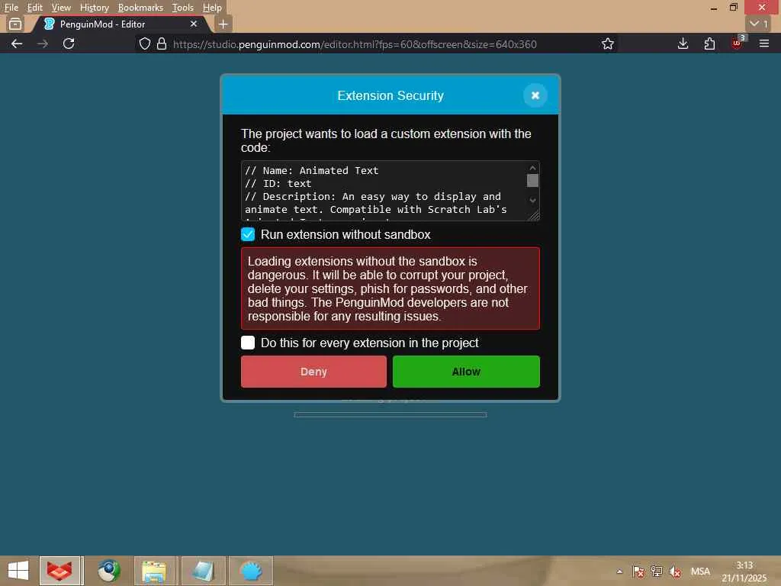Open a new browser tab
The image size is (781, 586).
coord(223,24)
